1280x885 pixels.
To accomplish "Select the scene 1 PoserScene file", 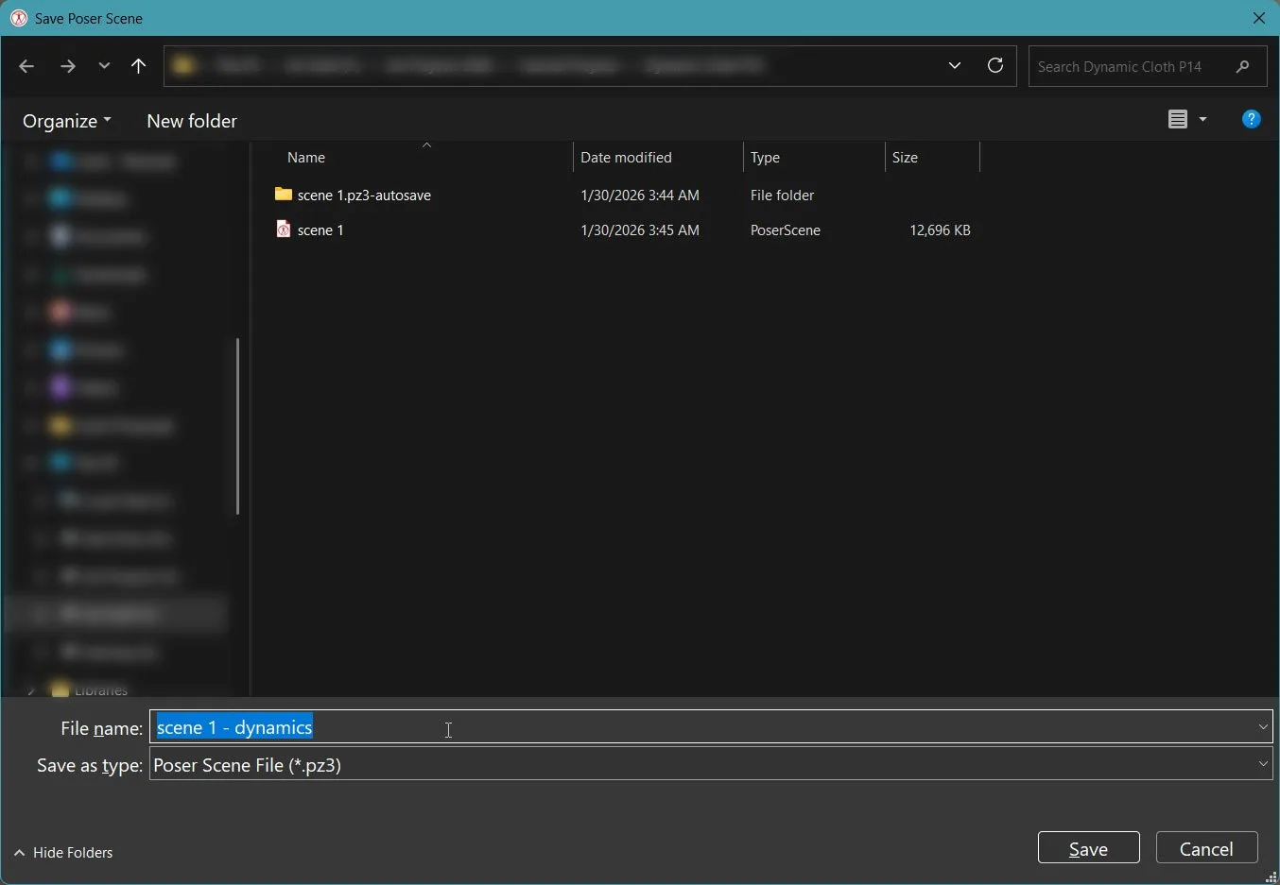I will [320, 229].
